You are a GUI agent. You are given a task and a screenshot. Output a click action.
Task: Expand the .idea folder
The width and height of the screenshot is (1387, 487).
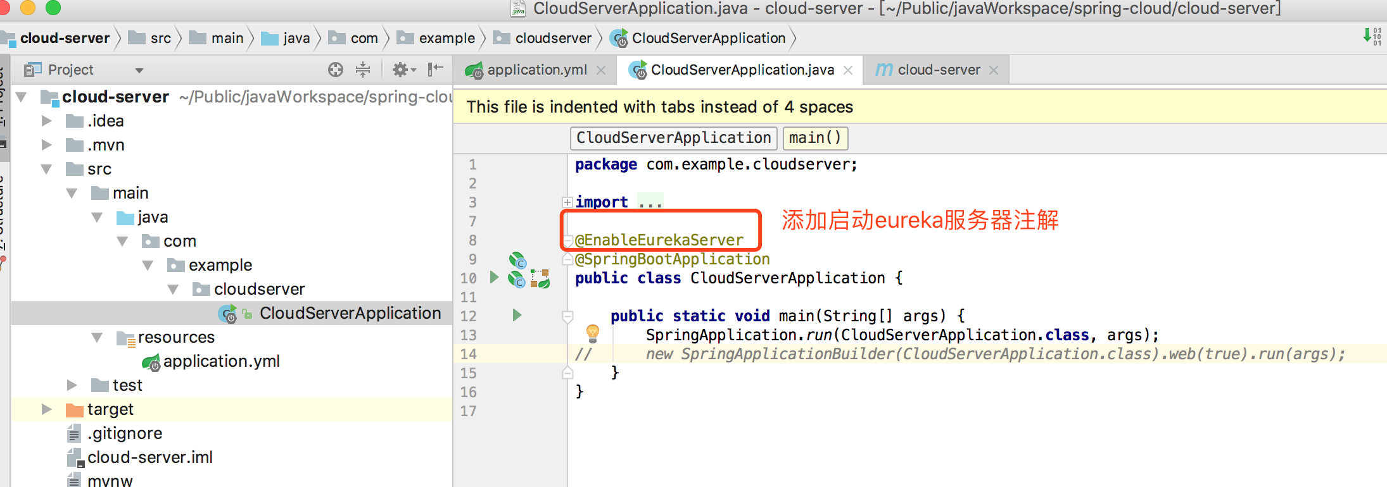point(46,121)
